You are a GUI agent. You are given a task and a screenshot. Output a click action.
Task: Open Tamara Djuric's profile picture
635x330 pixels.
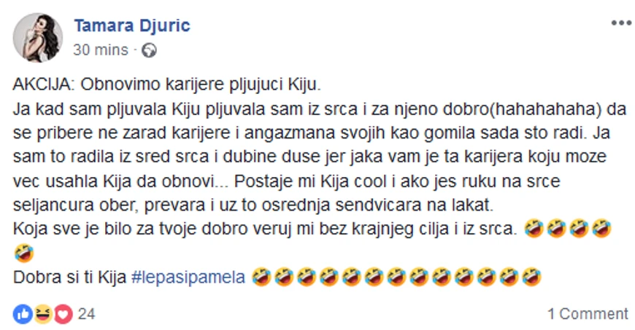pyautogui.click(x=38, y=38)
